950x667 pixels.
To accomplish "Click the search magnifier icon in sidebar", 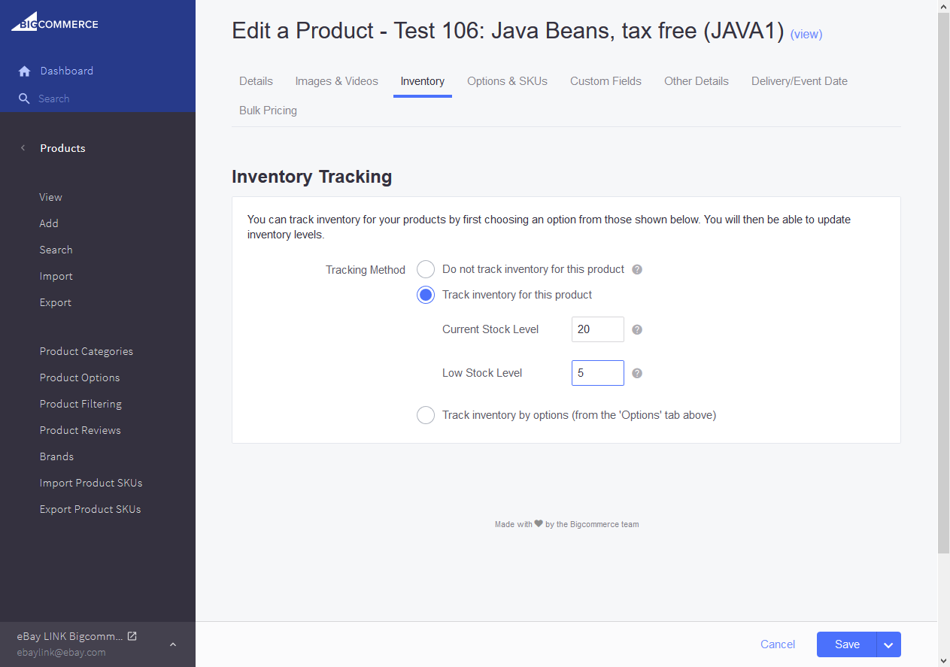I will [x=24, y=99].
